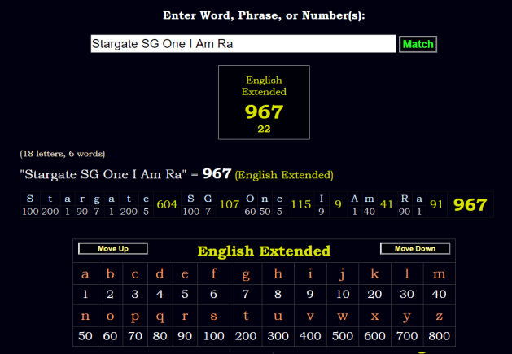Click the '(18 letters, 6 words)' text

click(63, 154)
